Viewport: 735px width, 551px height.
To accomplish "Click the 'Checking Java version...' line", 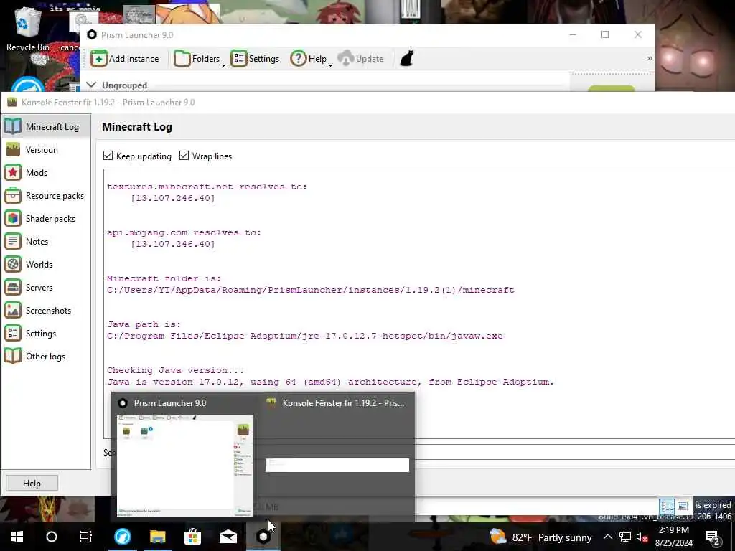I will (175, 370).
